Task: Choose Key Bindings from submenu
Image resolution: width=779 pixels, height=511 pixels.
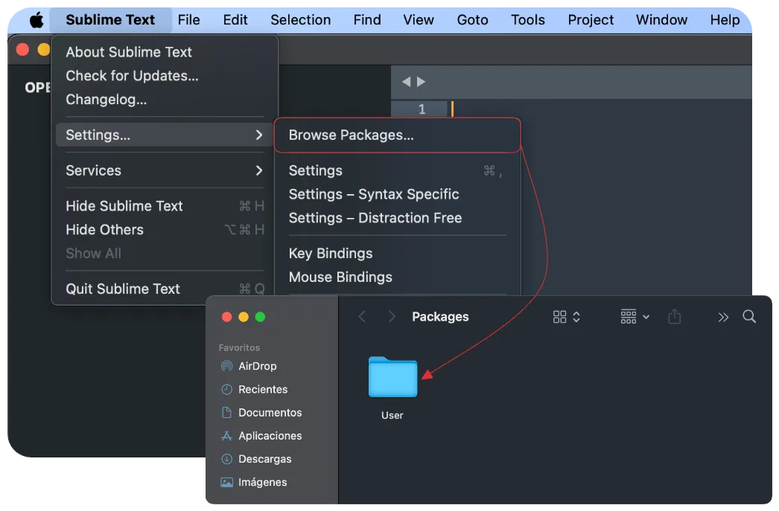Action: pyautogui.click(x=331, y=253)
